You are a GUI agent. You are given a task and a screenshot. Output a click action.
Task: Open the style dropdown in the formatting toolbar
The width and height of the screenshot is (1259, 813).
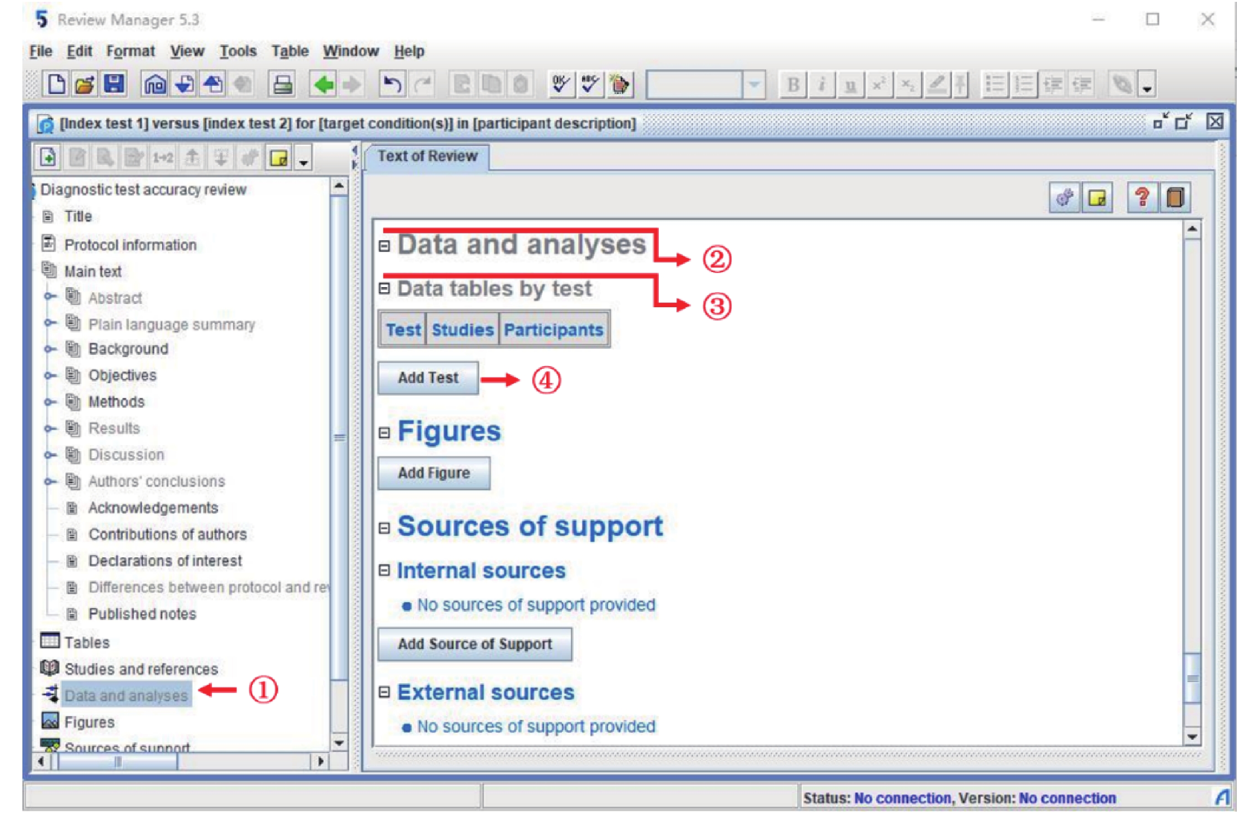tap(754, 84)
